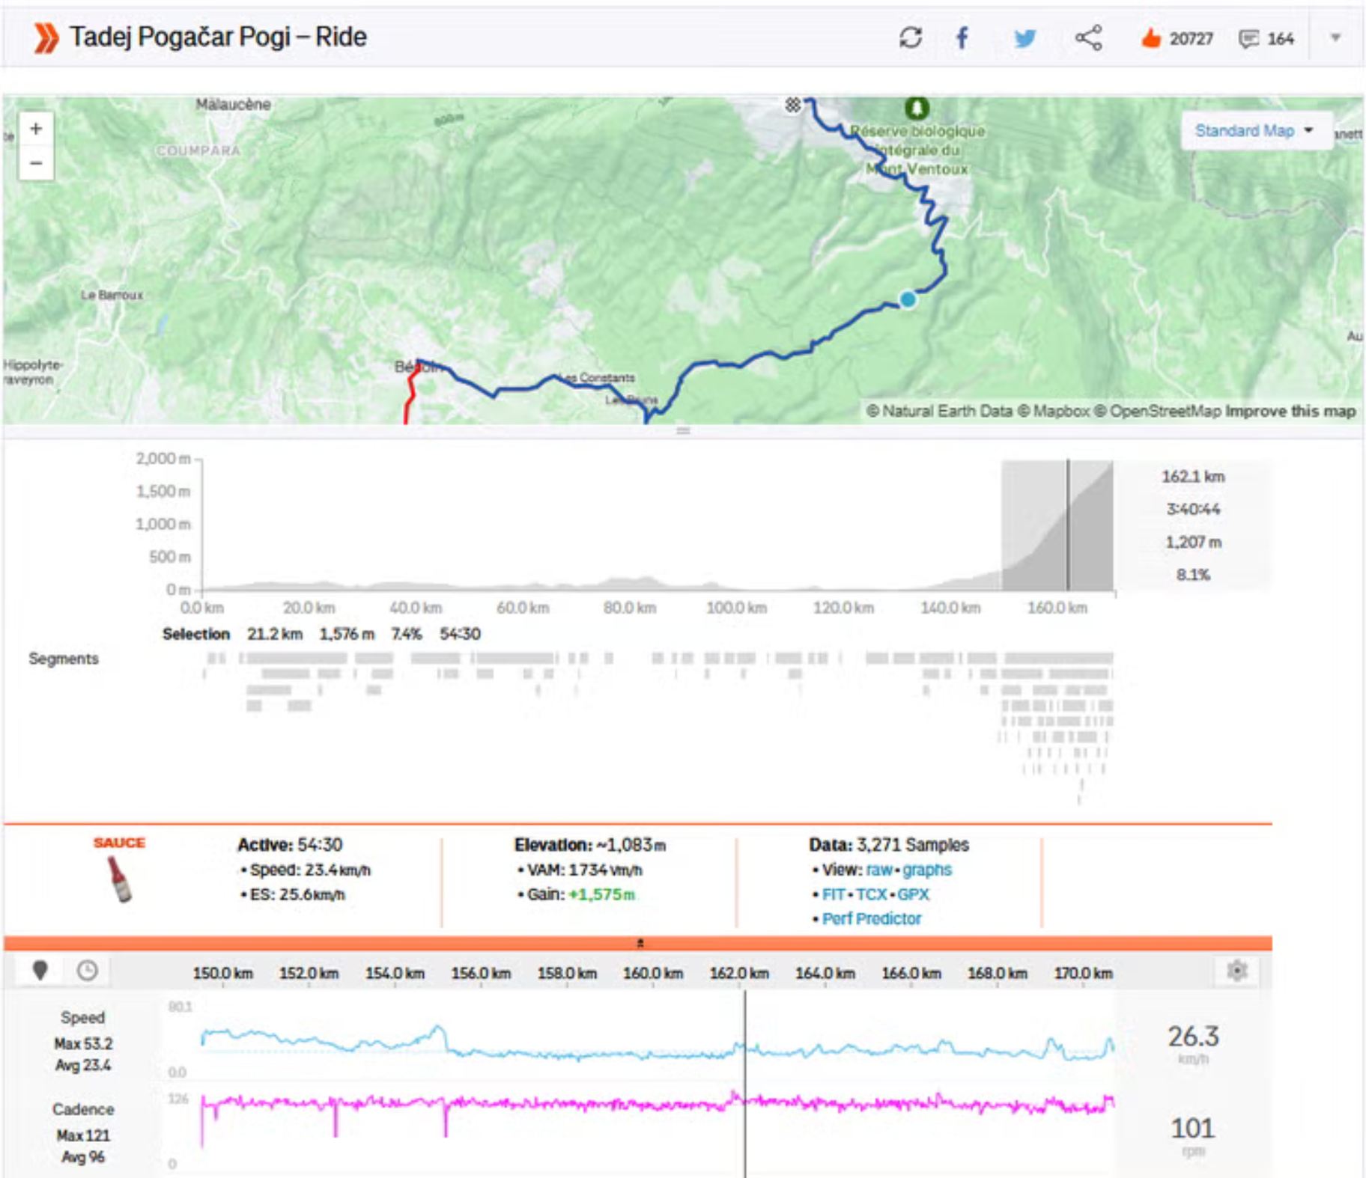
Task: Click the refresh activity icon
Action: tap(910, 37)
